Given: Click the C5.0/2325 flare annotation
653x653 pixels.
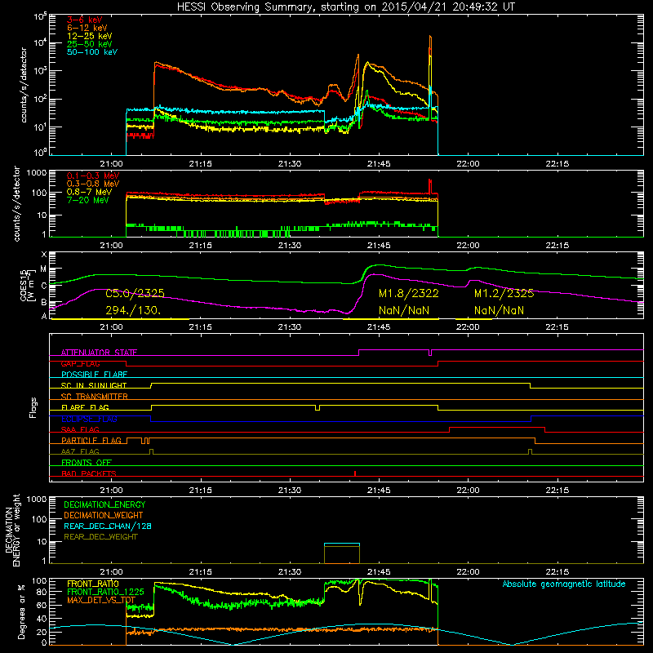Looking at the screenshot, I should point(135,294).
